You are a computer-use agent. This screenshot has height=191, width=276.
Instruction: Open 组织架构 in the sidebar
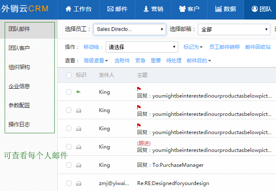coord(19,67)
